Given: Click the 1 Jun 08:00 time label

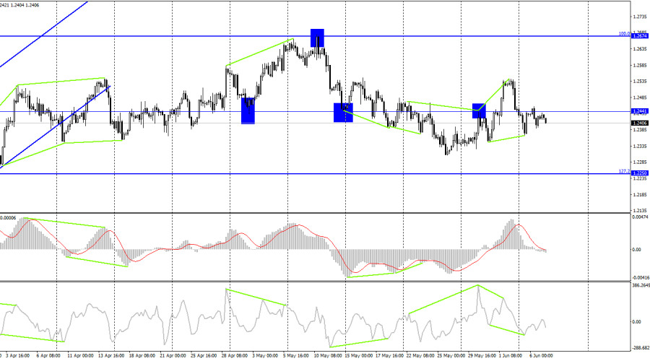Looking at the screenshot, I should (x=511, y=356).
